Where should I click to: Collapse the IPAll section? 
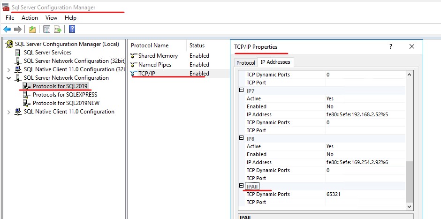(x=241, y=186)
